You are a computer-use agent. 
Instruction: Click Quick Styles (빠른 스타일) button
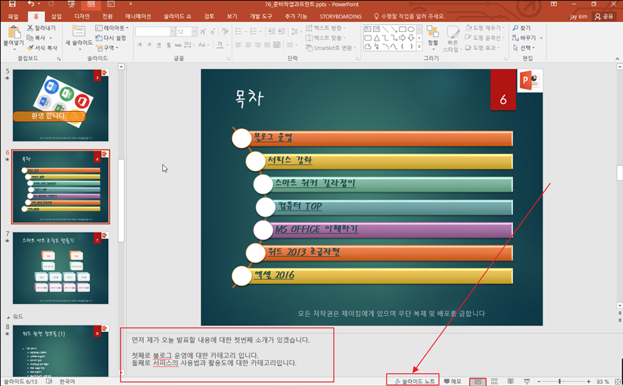pyautogui.click(x=453, y=39)
